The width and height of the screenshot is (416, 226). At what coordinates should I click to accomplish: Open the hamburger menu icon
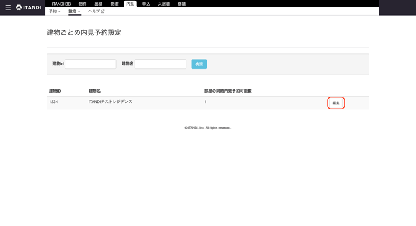click(x=8, y=7)
